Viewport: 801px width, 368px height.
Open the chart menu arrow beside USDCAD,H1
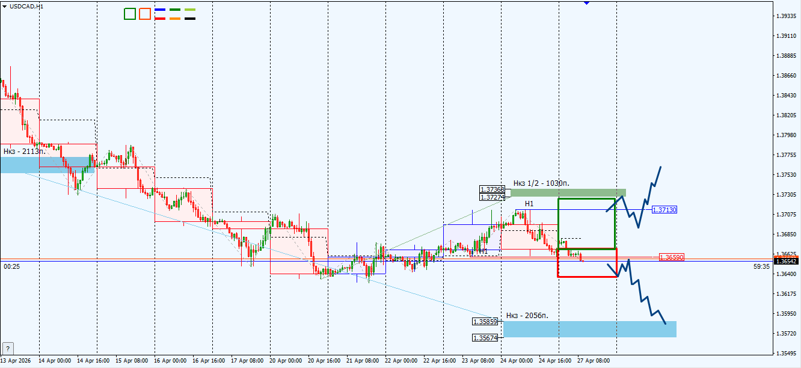click(x=4, y=6)
